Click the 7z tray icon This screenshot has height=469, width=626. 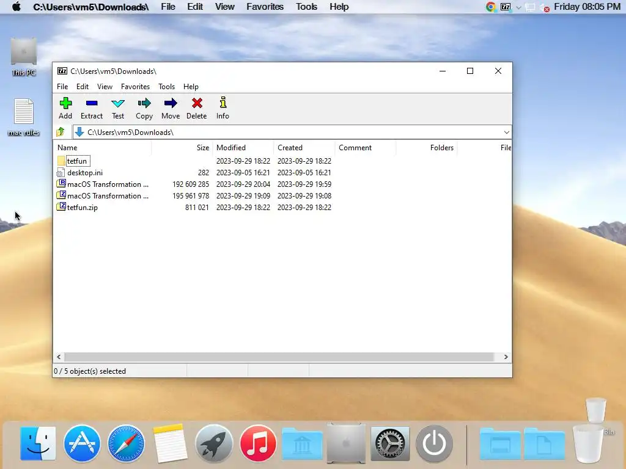(506, 7)
